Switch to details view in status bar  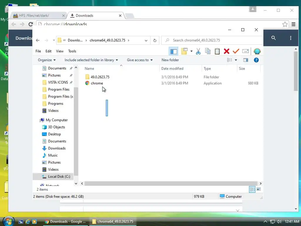(252, 189)
